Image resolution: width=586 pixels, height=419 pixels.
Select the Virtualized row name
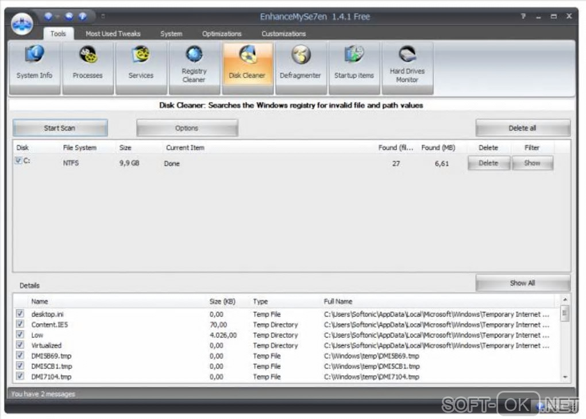pos(47,345)
